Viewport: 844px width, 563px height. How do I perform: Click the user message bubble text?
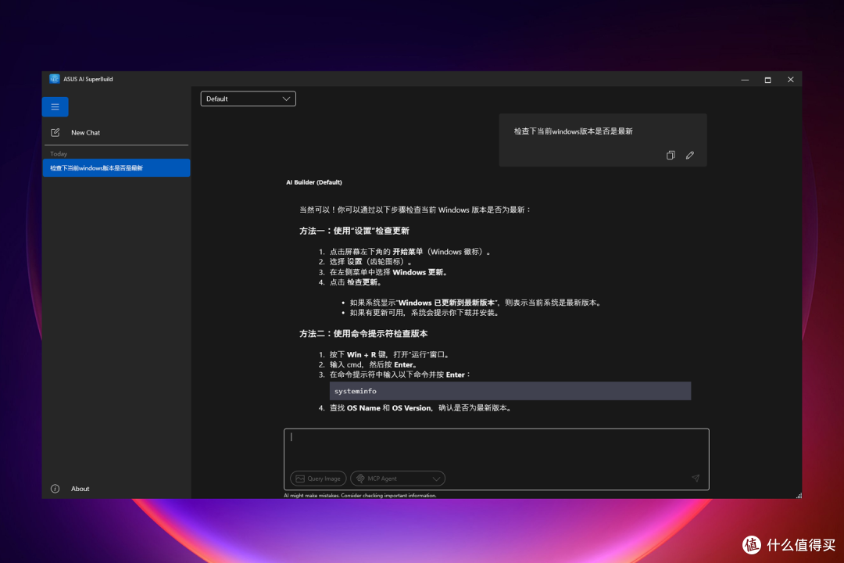(x=574, y=131)
